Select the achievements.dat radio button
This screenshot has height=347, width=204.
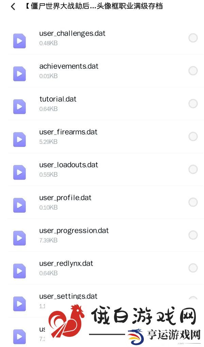[x=193, y=70]
